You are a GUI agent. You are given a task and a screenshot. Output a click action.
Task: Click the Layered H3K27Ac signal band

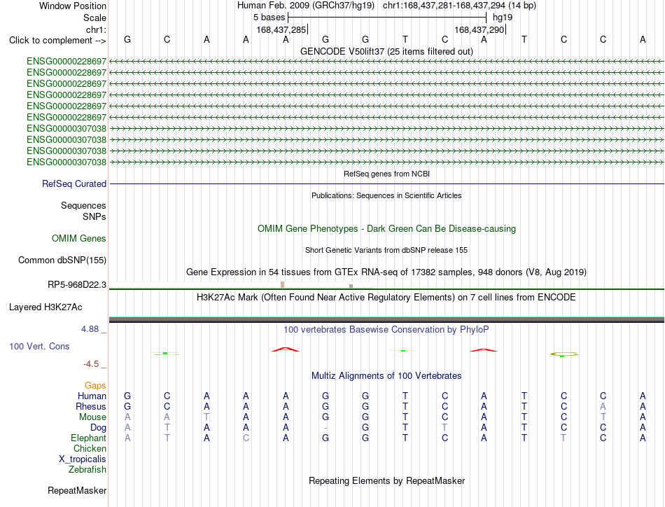tap(387, 319)
